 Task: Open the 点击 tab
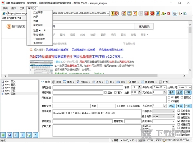pyautogui.click(x=98, y=82)
